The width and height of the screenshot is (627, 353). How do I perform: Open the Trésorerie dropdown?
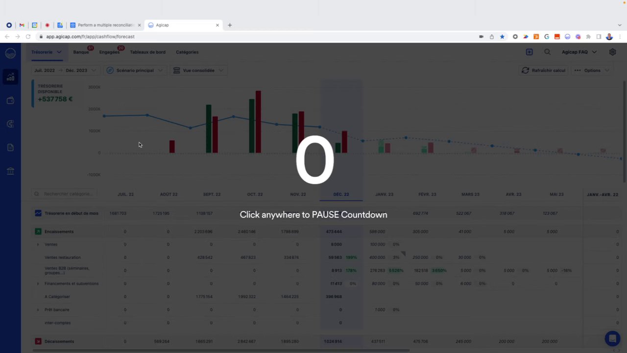(47, 52)
